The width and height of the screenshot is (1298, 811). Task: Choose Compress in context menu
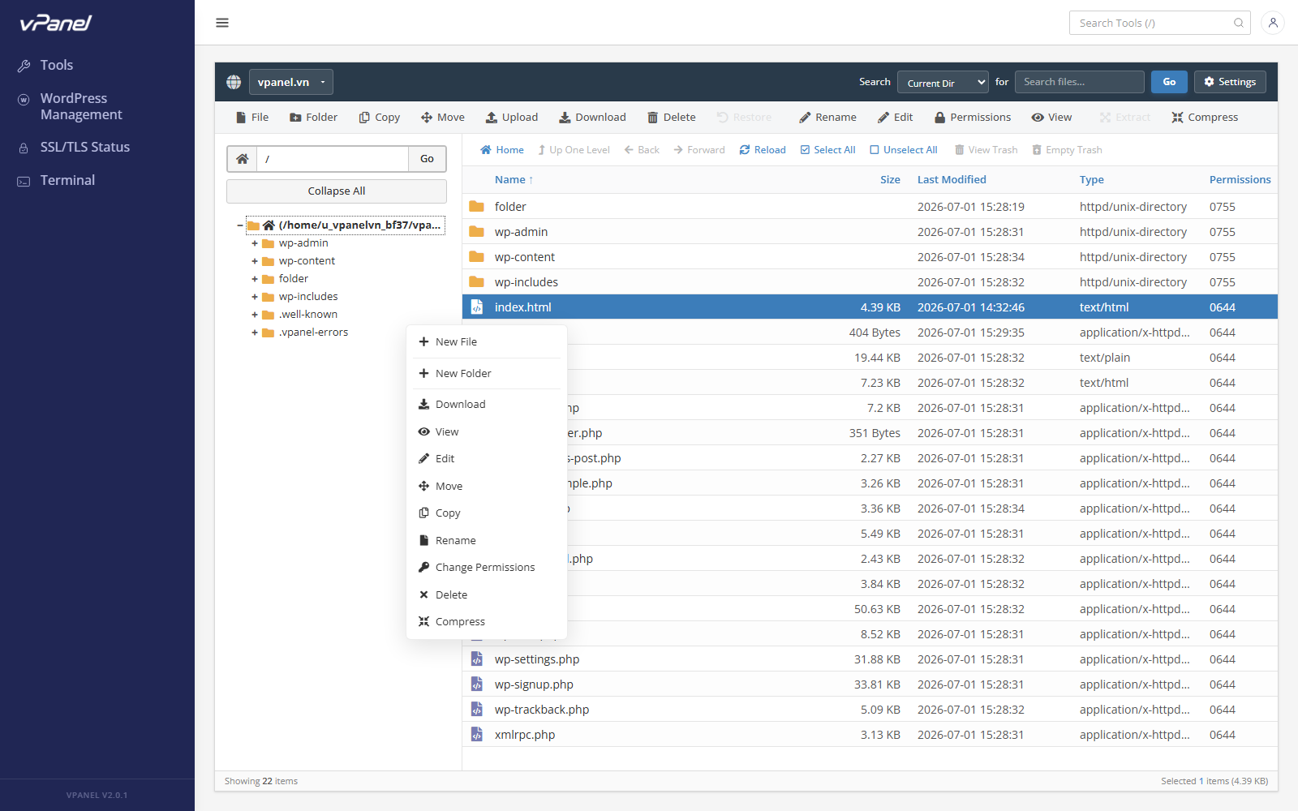(x=487, y=622)
